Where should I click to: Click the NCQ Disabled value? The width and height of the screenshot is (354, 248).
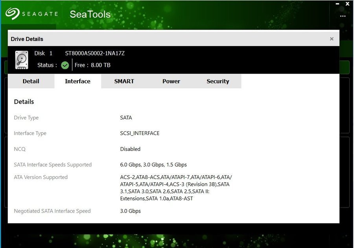click(x=130, y=149)
